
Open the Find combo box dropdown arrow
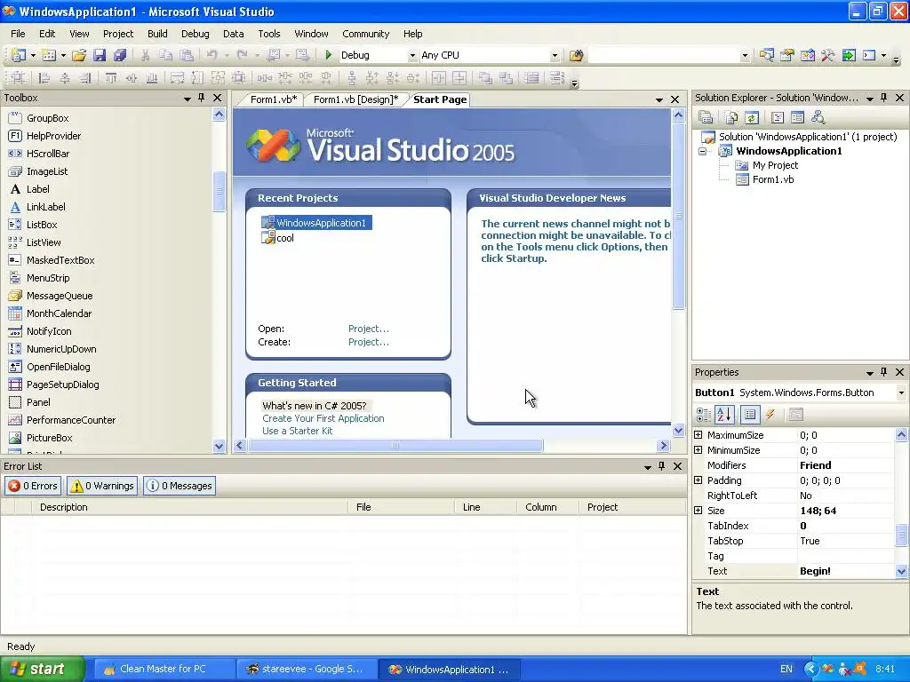point(745,56)
